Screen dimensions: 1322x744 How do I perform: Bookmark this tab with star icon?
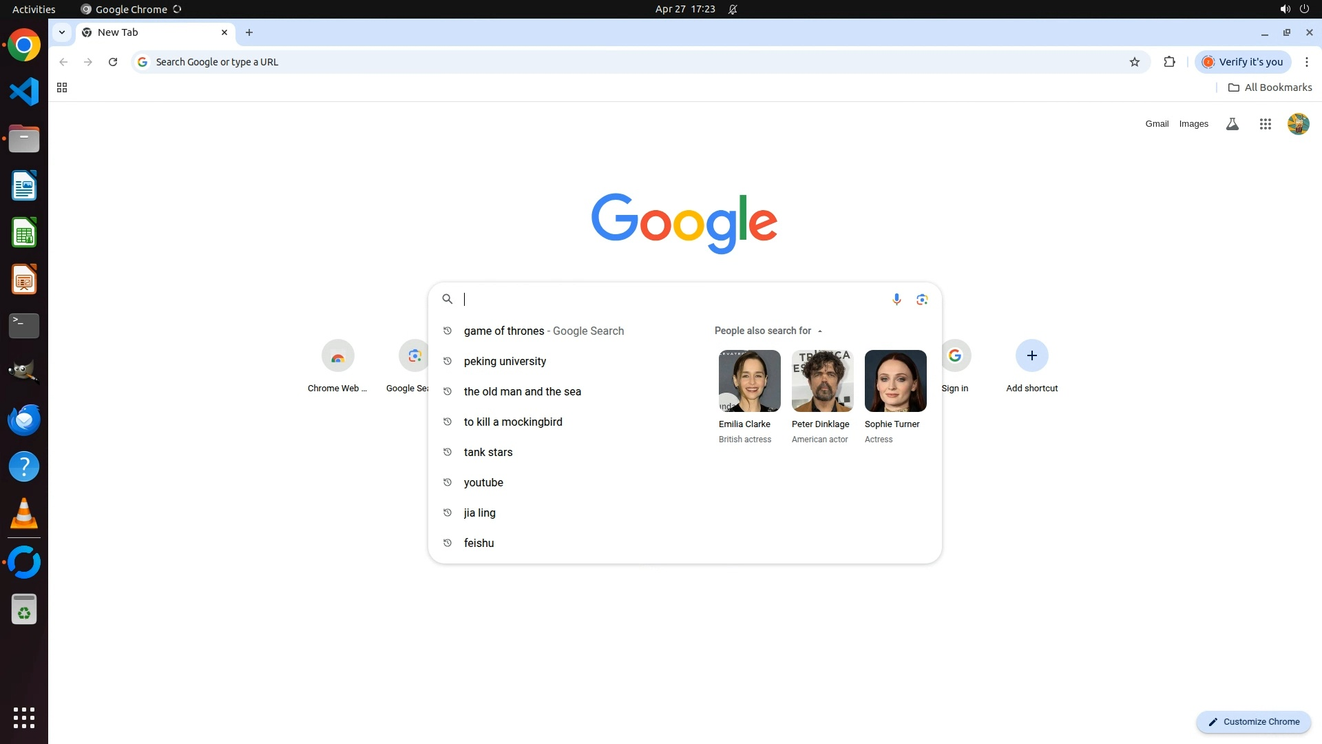point(1135,62)
